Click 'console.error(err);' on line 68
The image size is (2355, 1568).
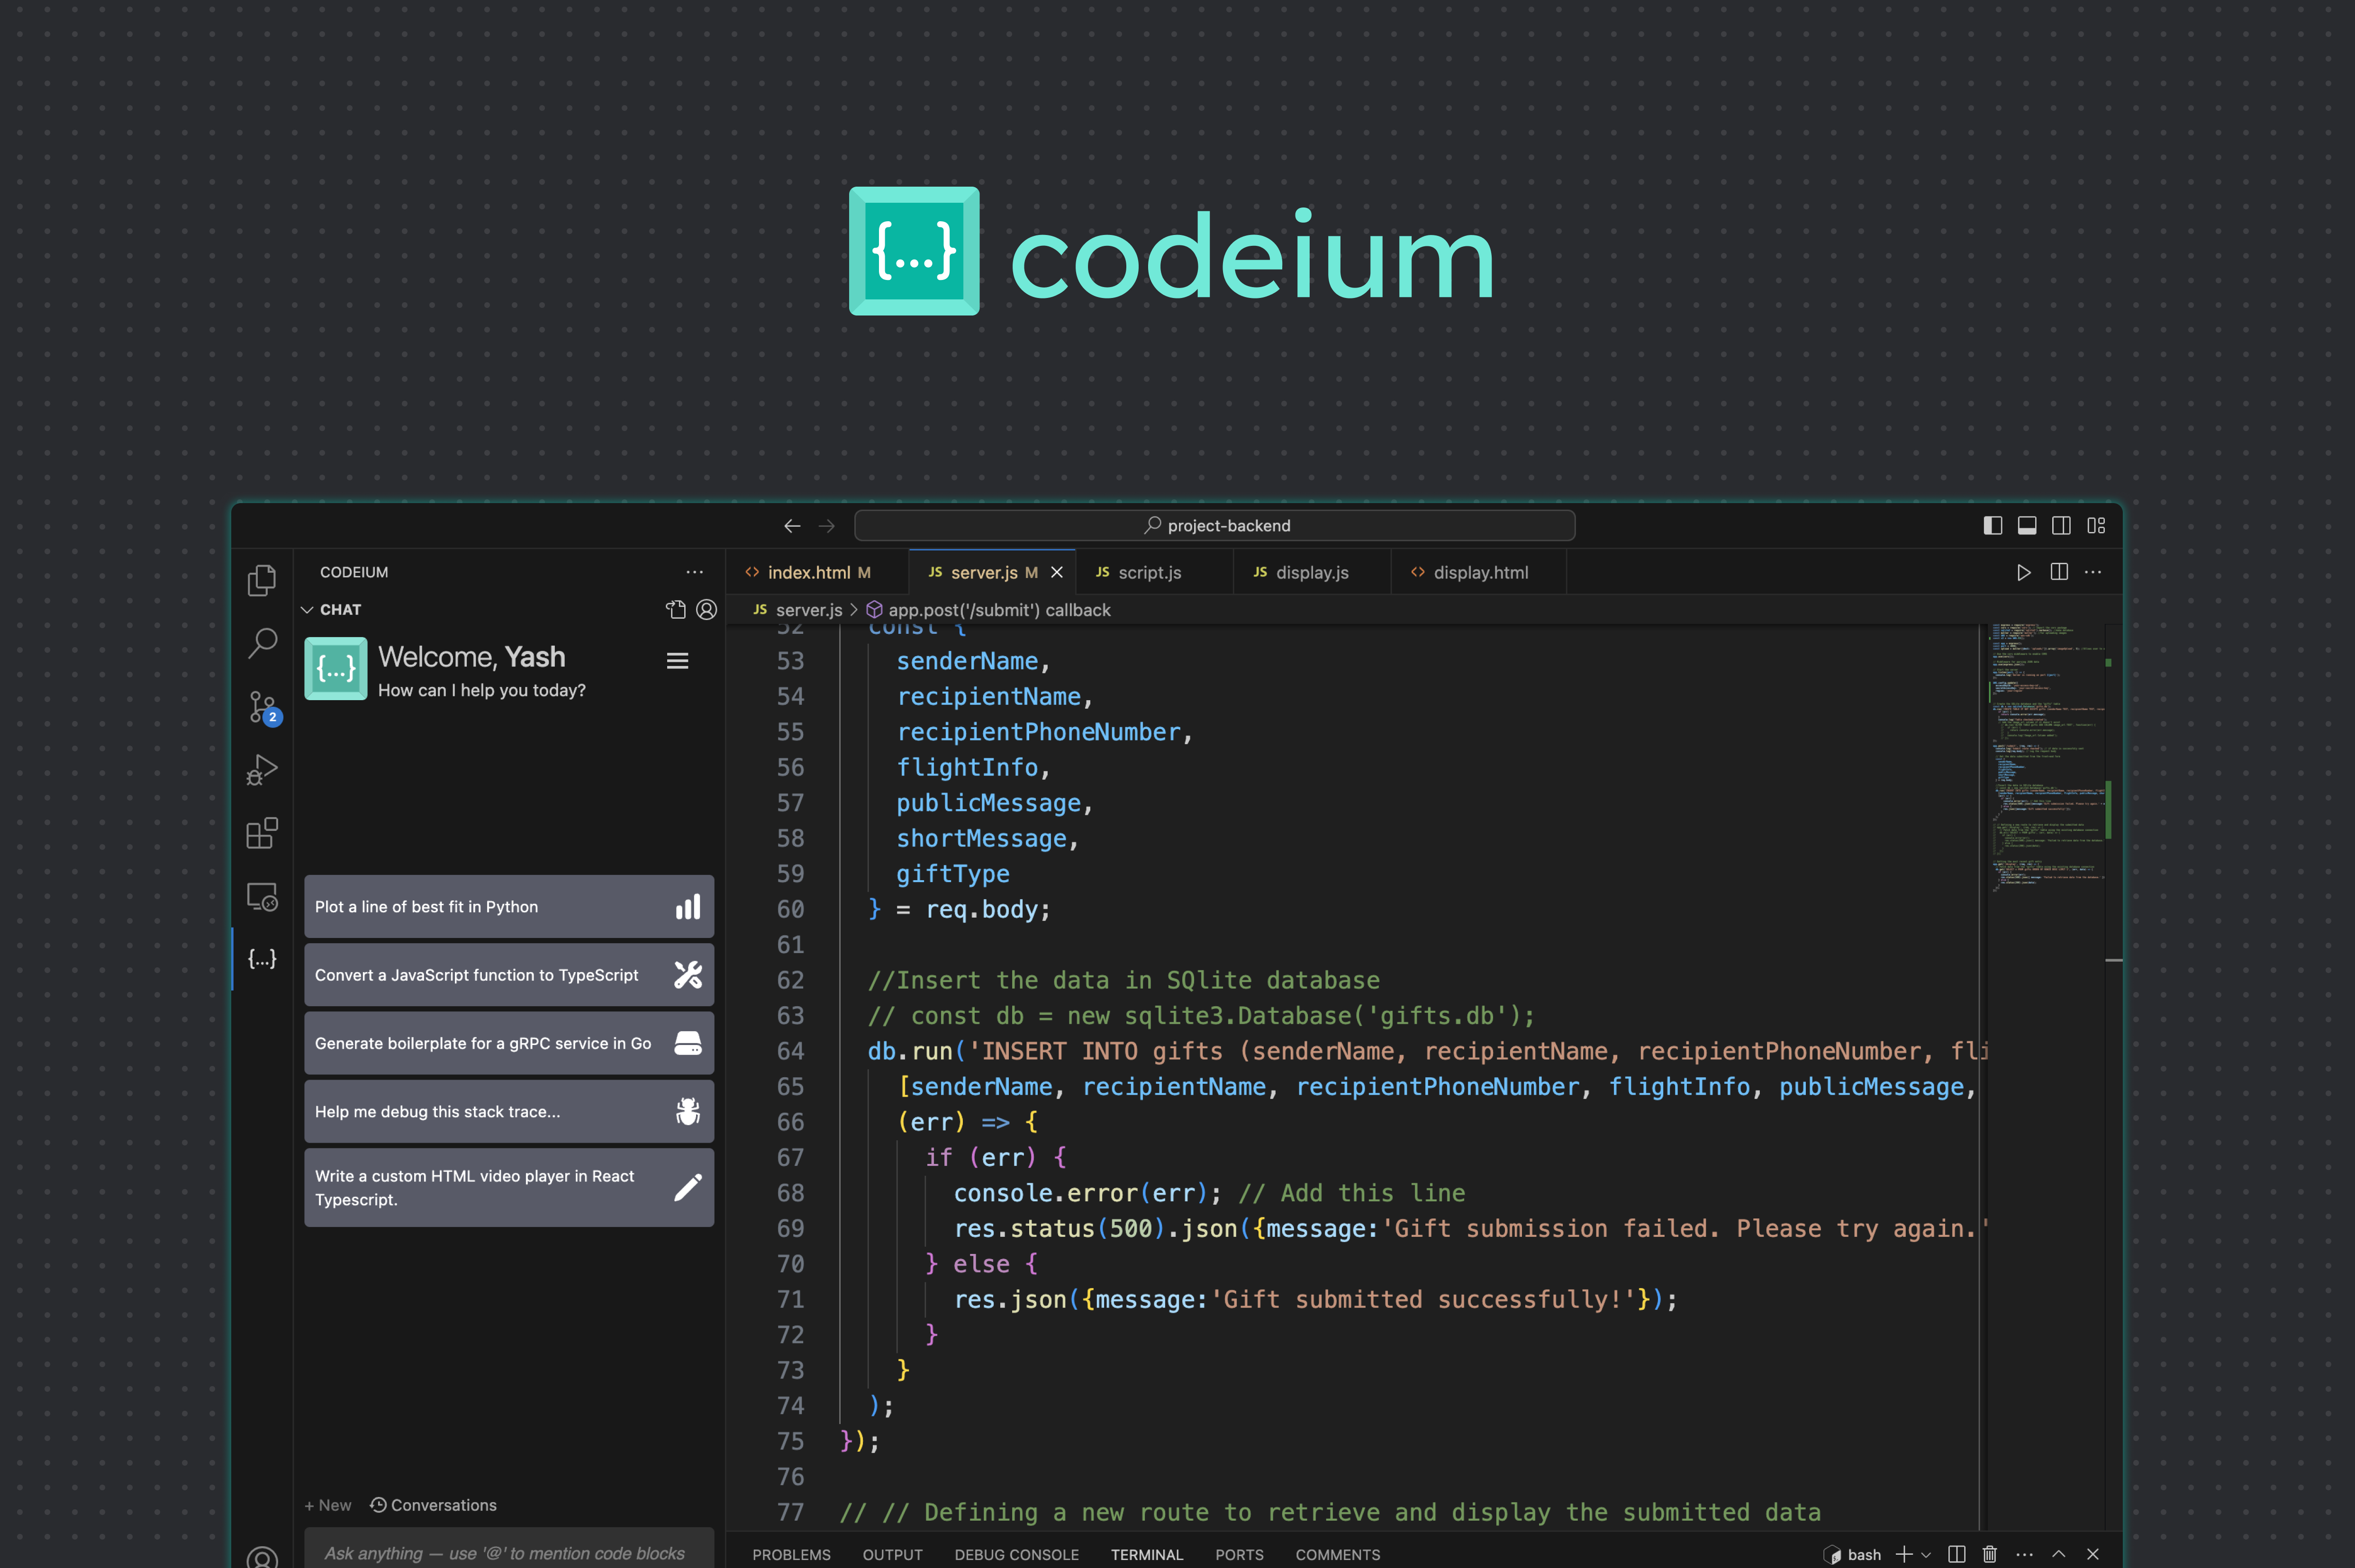point(1088,1193)
